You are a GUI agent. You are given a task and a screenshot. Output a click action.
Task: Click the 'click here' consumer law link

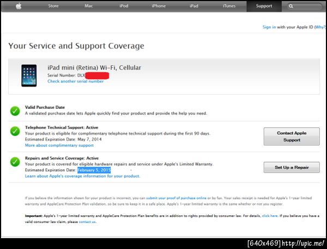(x=270, y=216)
